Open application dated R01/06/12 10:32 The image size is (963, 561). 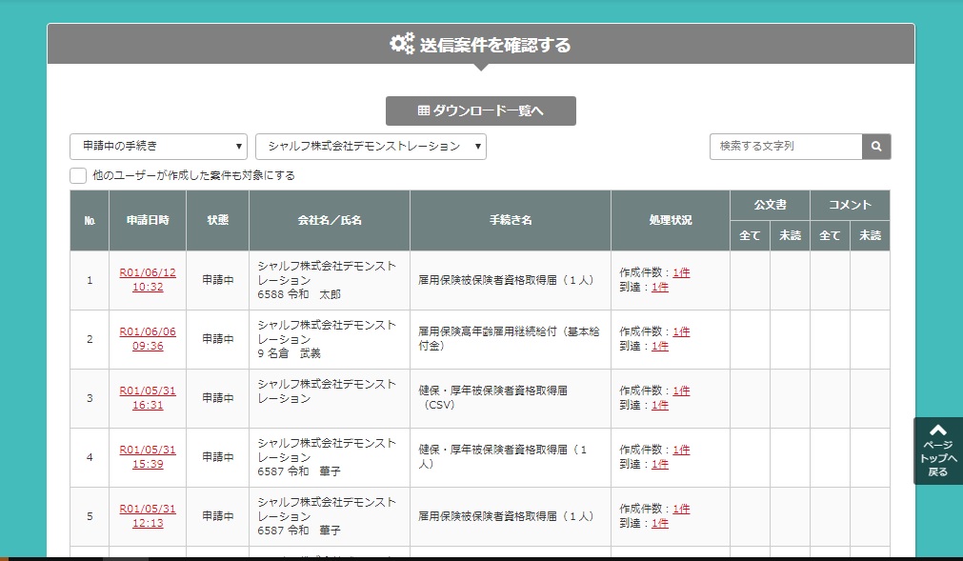pos(148,279)
